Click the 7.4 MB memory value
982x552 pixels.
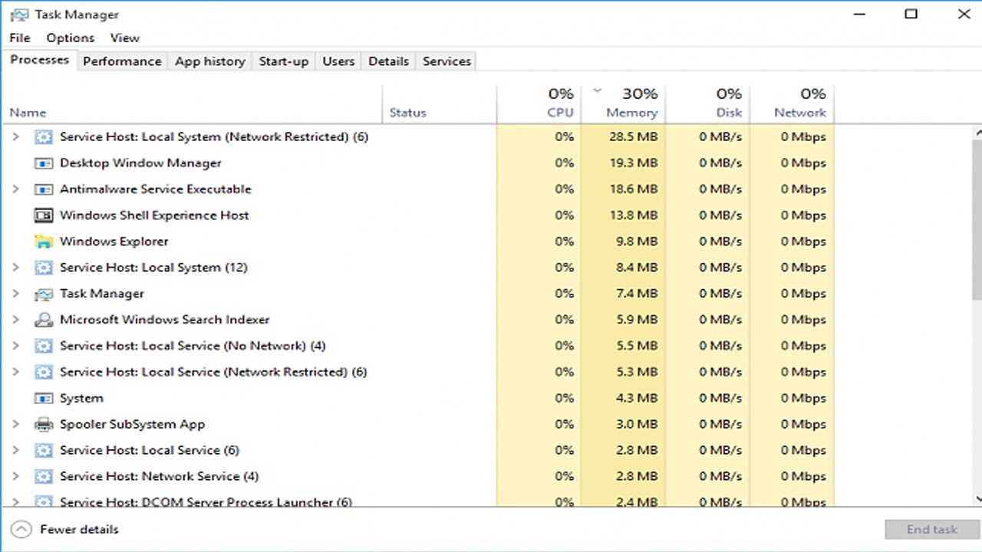pos(637,294)
